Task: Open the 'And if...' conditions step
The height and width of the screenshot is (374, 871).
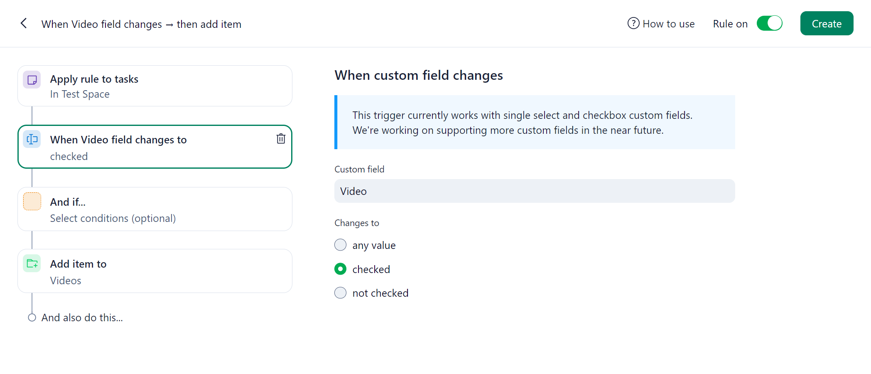Action: click(155, 209)
